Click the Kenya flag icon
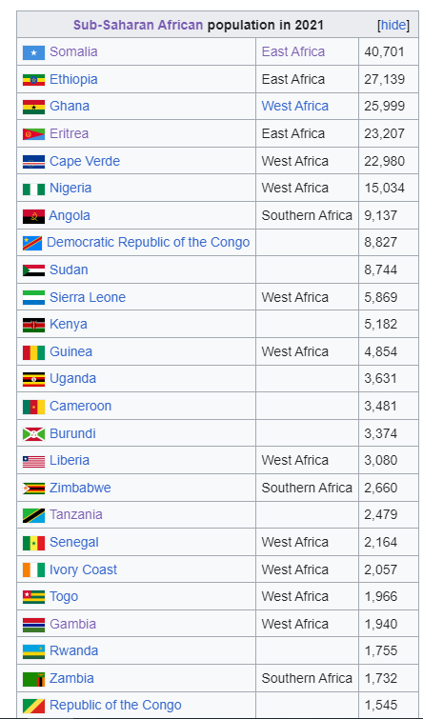 click(34, 325)
